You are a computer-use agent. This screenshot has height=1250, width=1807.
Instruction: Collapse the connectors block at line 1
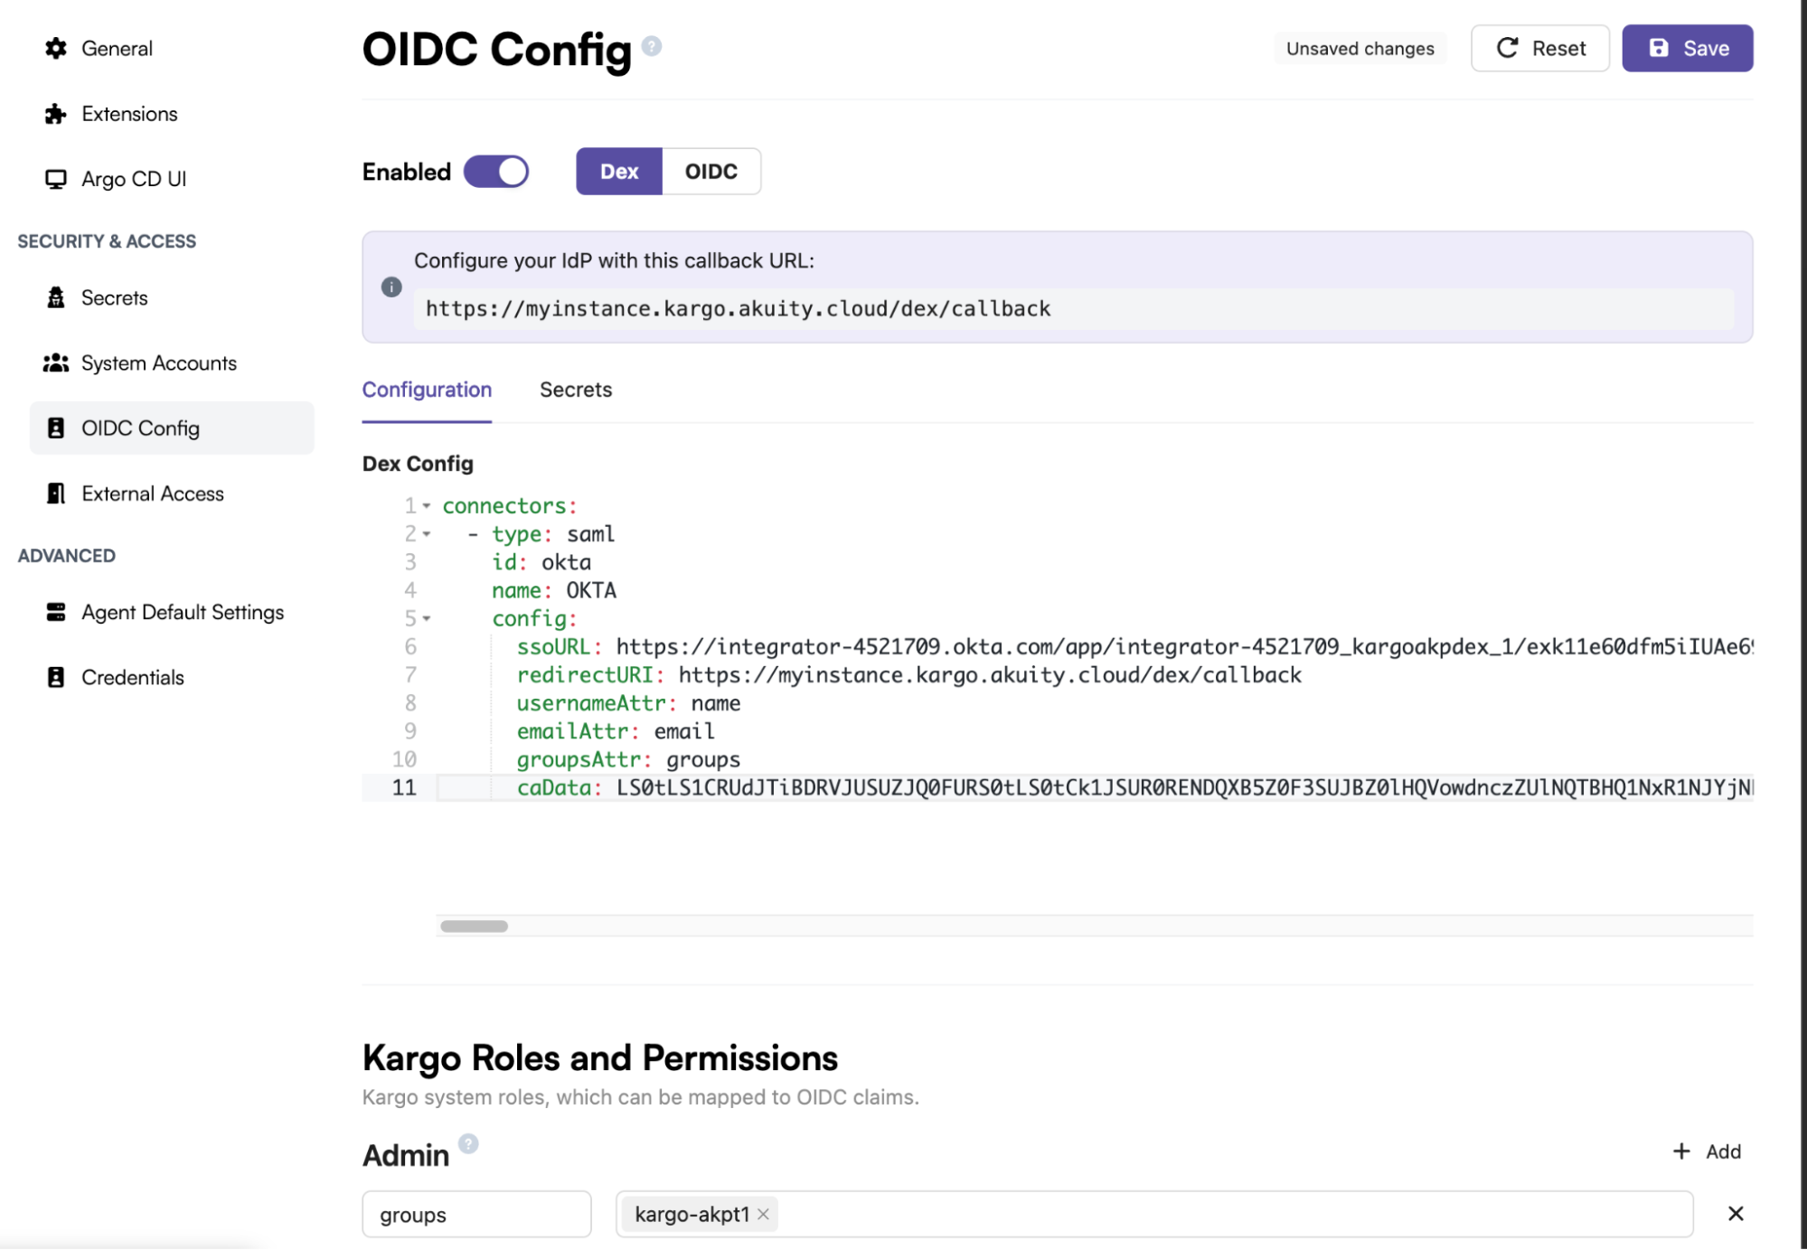click(x=427, y=506)
